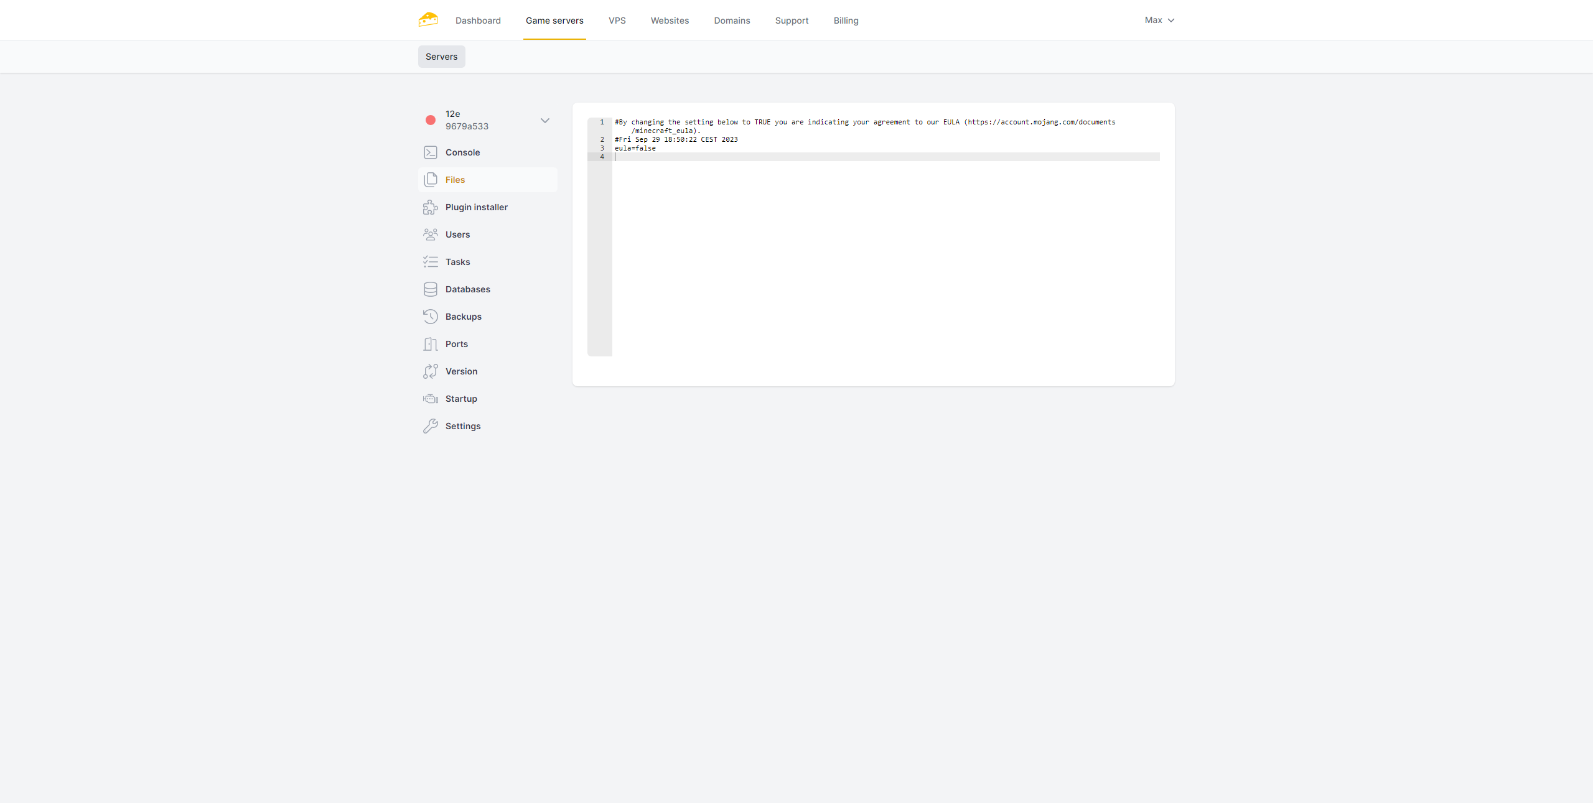
Task: Click the Settings wrench icon
Action: (430, 426)
